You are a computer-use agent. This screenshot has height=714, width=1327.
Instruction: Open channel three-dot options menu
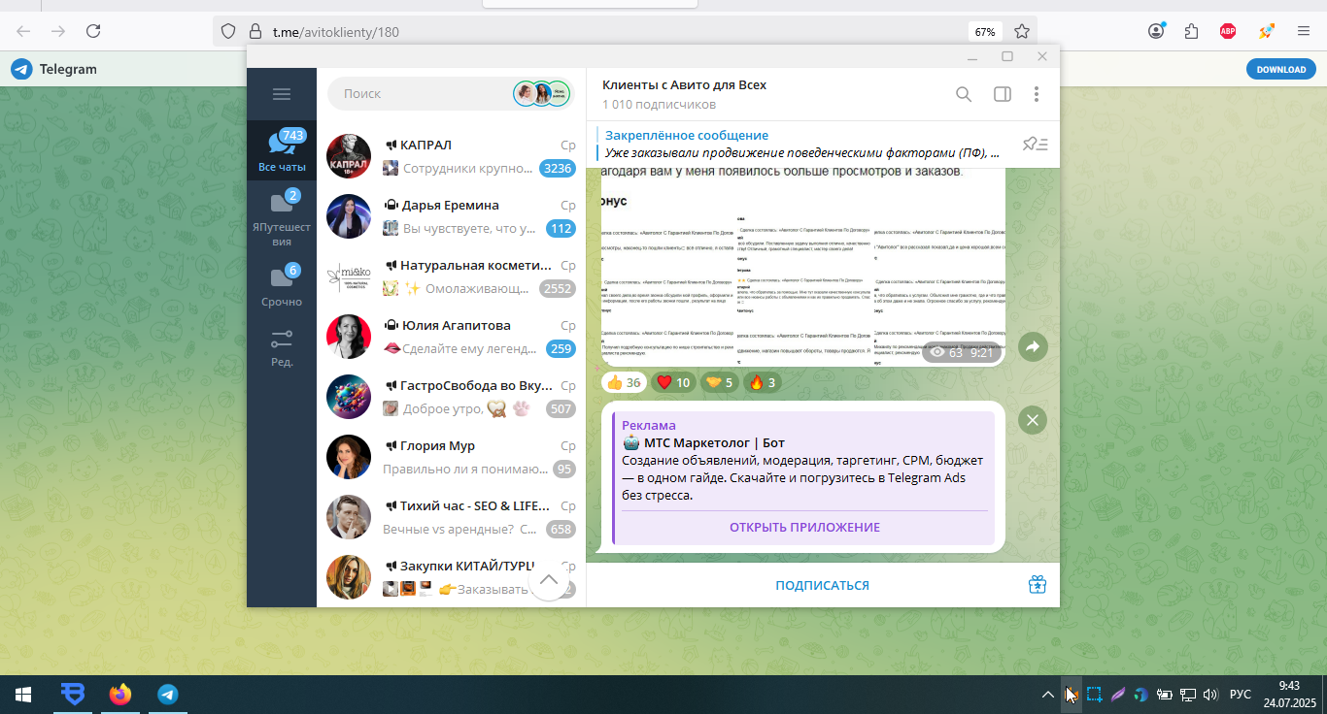[x=1037, y=94]
